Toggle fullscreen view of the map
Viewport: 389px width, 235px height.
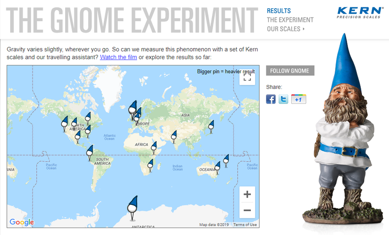[247, 77]
